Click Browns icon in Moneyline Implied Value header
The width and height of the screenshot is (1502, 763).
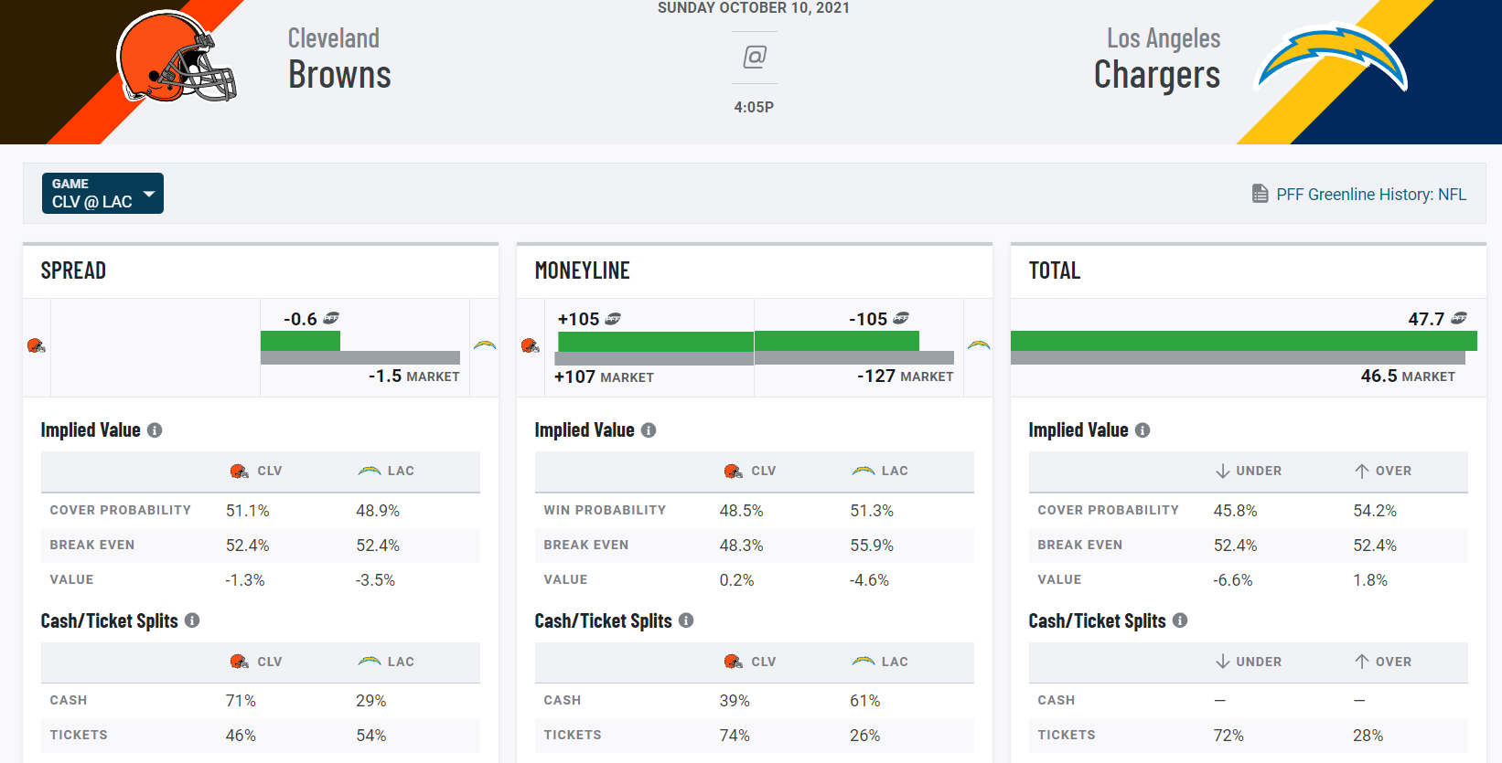[734, 472]
